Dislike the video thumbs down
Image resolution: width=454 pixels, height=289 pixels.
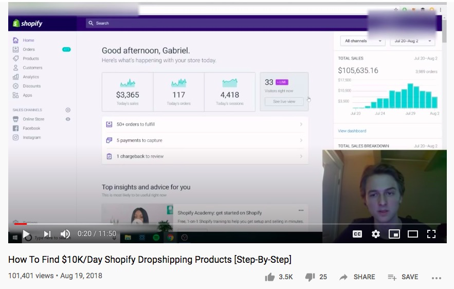pyautogui.click(x=310, y=277)
